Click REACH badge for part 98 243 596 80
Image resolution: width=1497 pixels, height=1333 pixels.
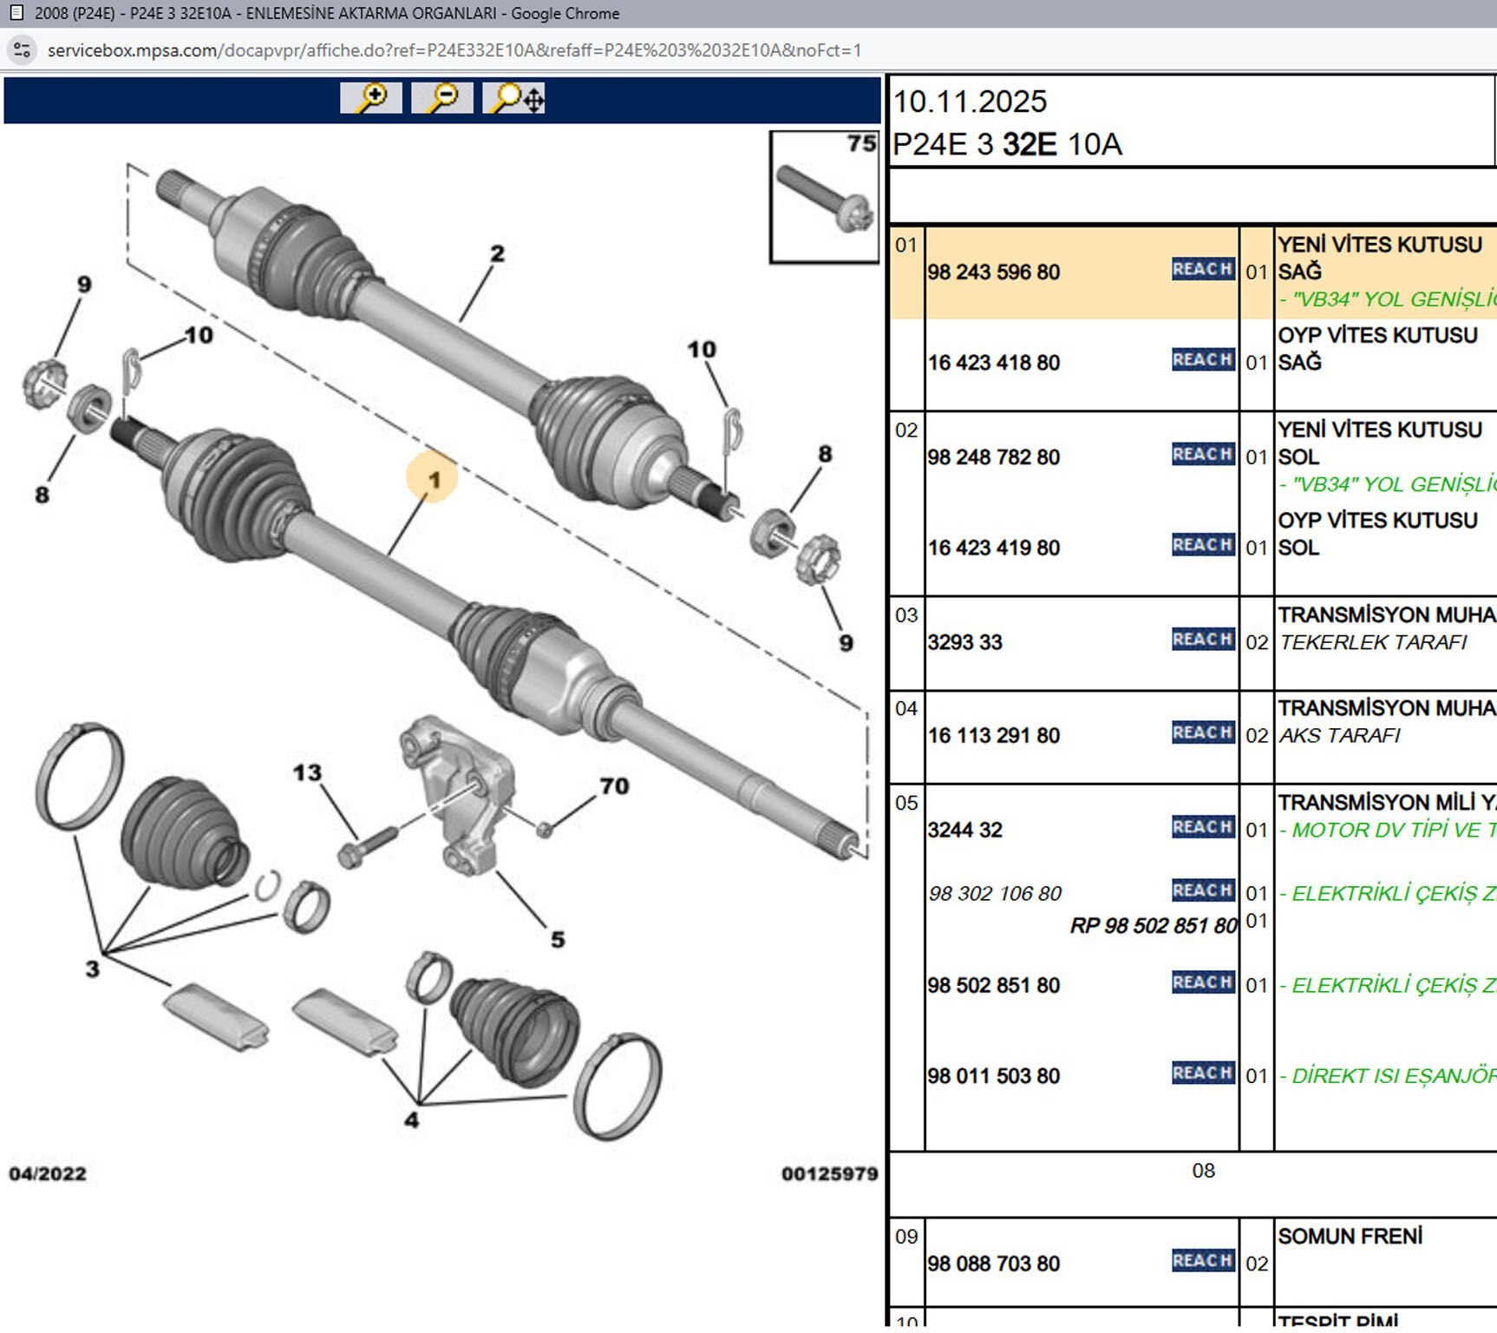tap(1202, 270)
